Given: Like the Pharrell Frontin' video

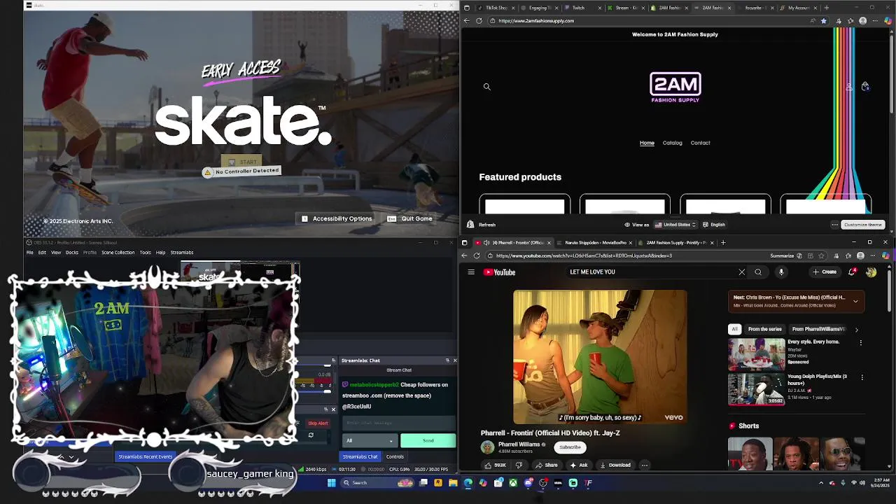Looking at the screenshot, I should pyautogui.click(x=495, y=465).
